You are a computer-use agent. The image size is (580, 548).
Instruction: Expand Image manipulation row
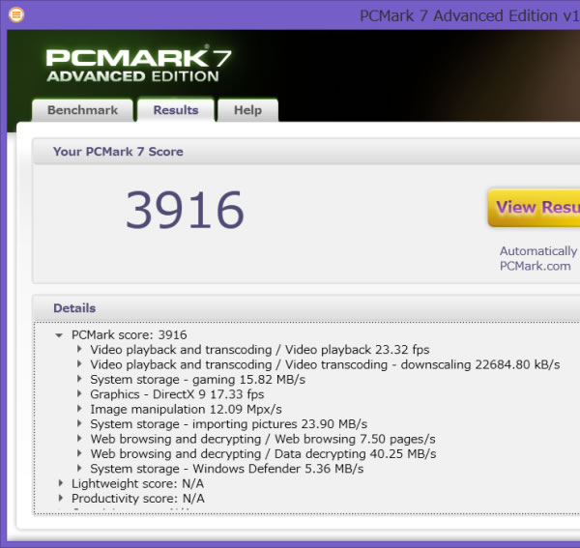click(79, 409)
